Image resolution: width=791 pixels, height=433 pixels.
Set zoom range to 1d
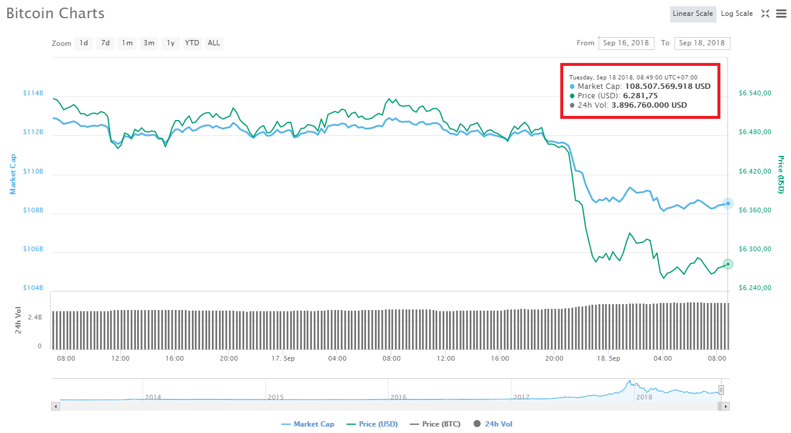point(84,43)
